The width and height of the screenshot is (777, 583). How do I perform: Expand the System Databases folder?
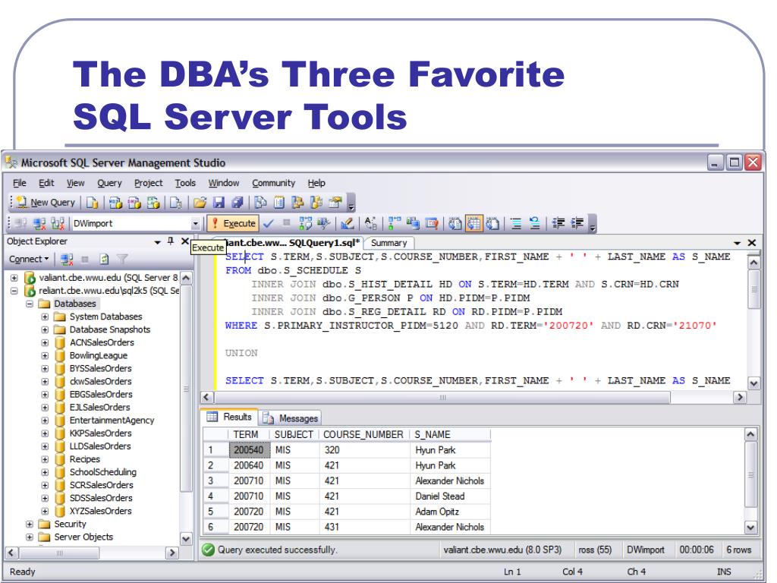point(45,317)
